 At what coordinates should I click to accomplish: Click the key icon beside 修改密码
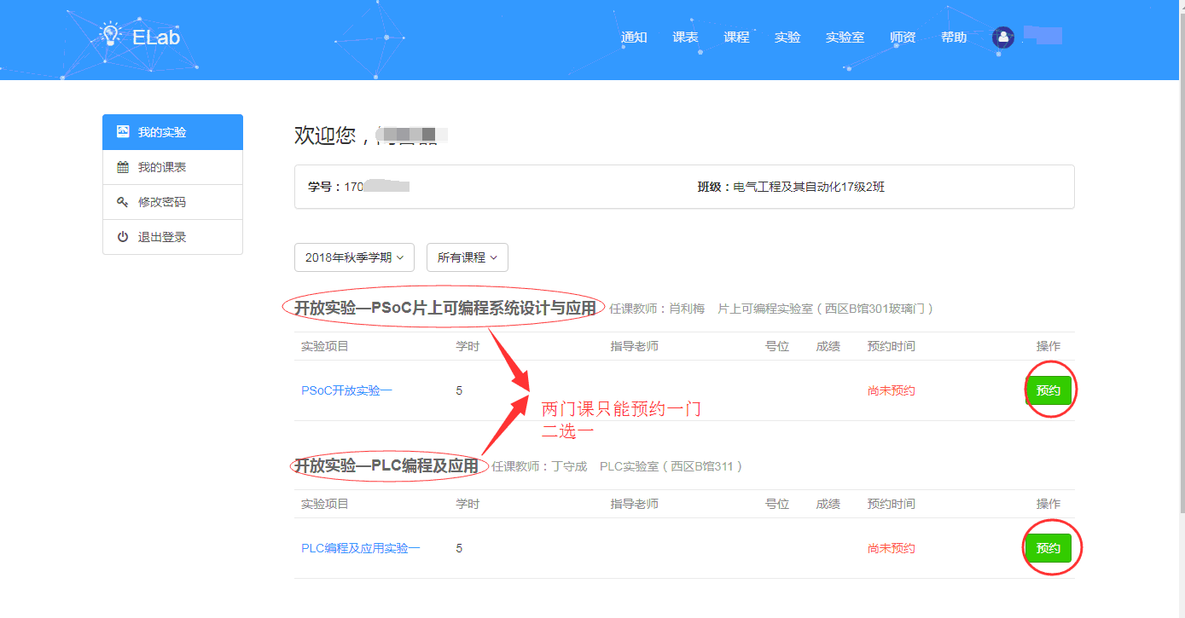(x=122, y=201)
